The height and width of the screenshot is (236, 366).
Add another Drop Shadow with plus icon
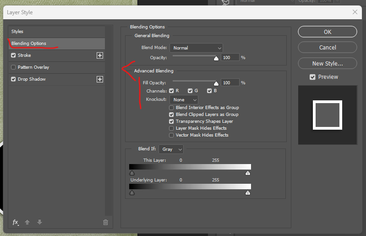click(x=100, y=79)
